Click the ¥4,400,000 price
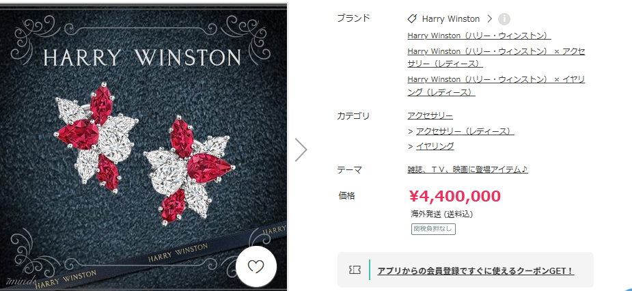Viewport: 632px width, 291px height. [455, 196]
